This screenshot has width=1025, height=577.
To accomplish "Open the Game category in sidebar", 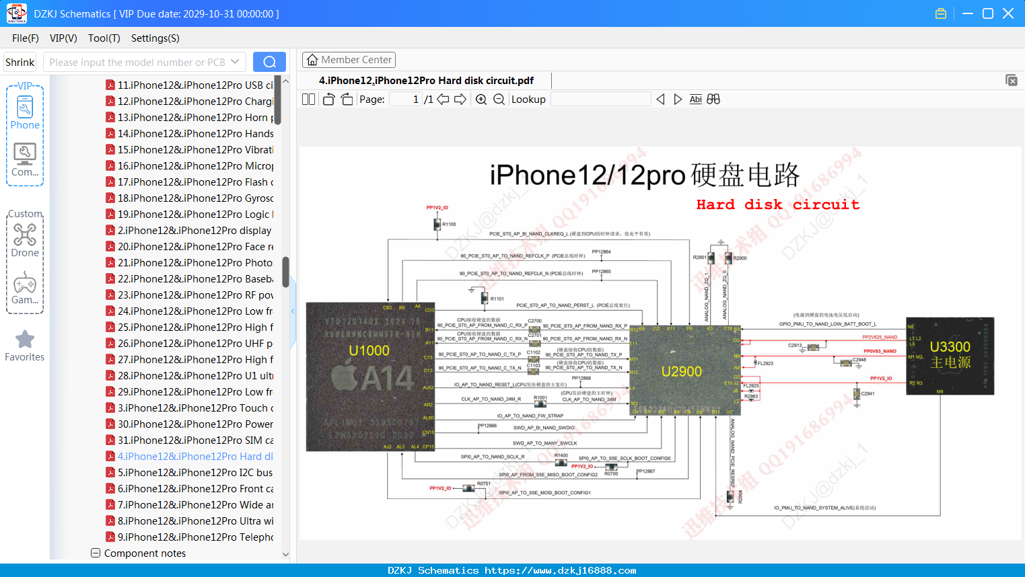I will (25, 288).
